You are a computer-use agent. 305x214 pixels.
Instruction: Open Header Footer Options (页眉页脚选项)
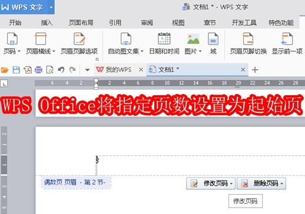pyautogui.click(x=79, y=44)
